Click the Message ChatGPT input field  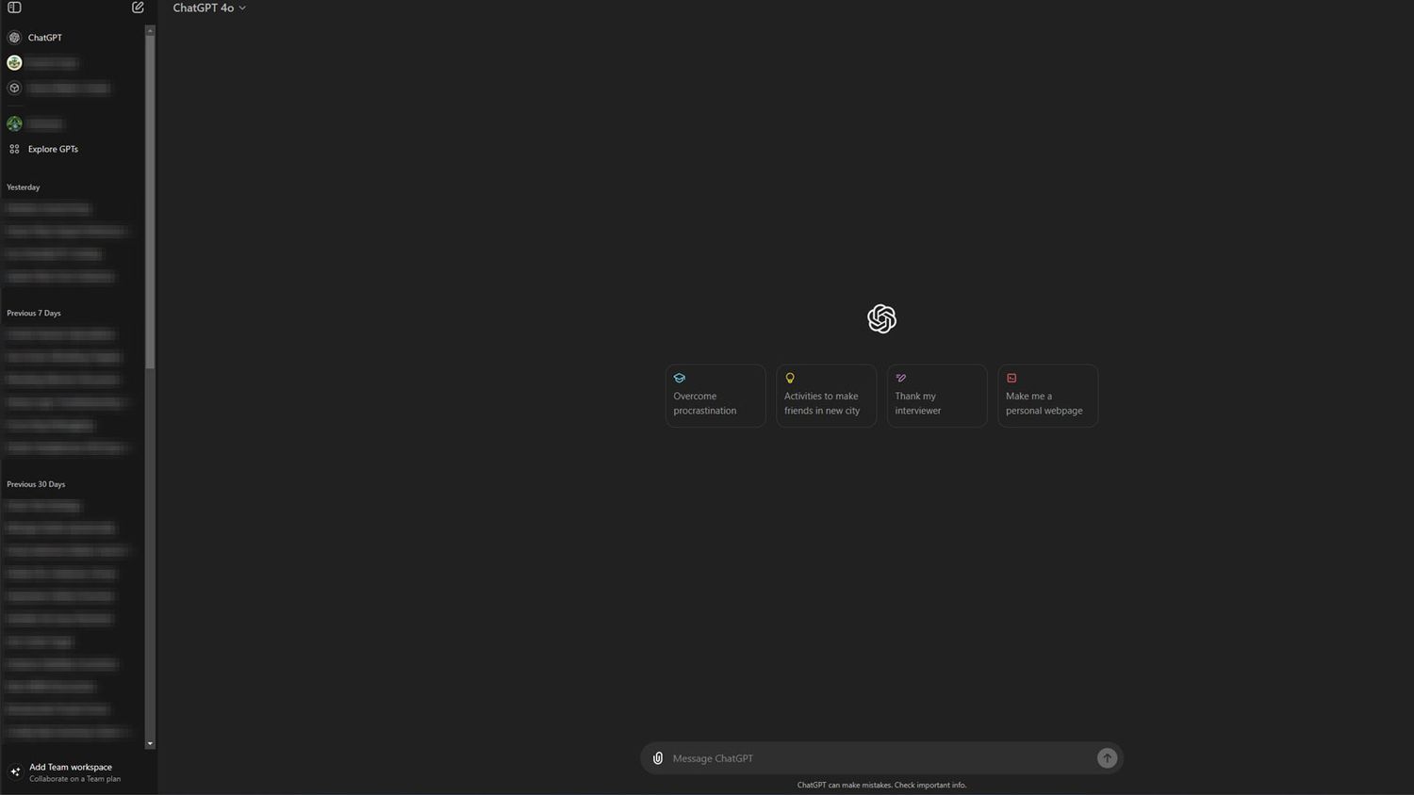pos(877,758)
